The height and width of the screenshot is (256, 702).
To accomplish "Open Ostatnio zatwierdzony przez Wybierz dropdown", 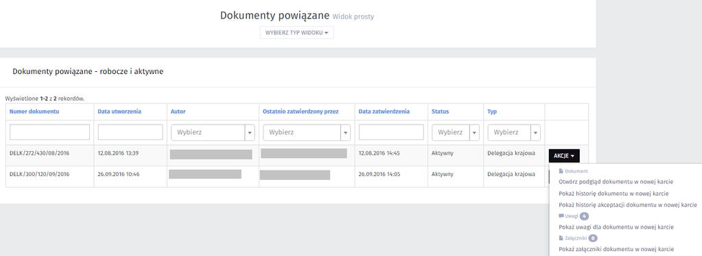I will tap(307, 133).
